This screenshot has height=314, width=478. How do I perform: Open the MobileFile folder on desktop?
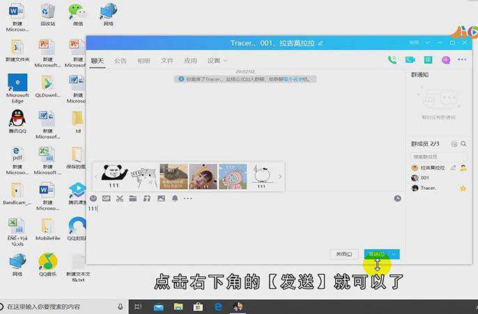[x=48, y=229]
